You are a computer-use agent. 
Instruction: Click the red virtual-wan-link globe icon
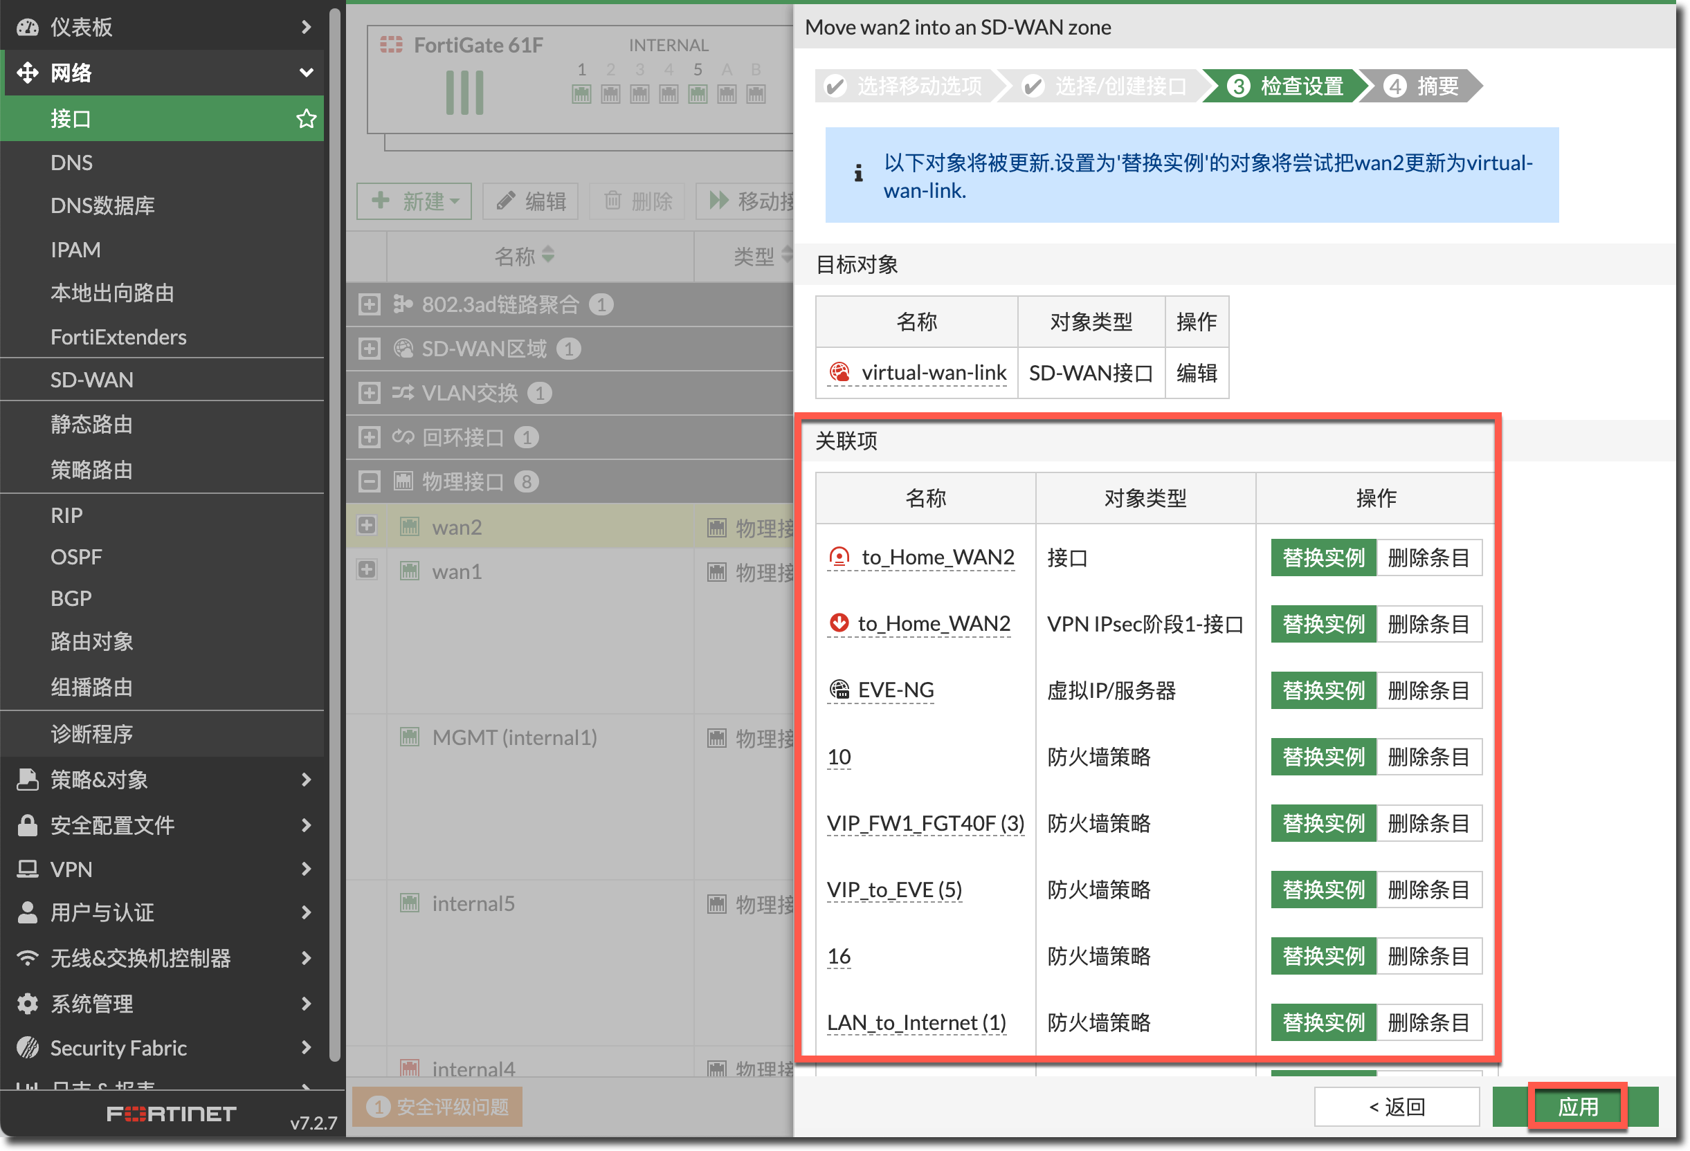point(839,373)
